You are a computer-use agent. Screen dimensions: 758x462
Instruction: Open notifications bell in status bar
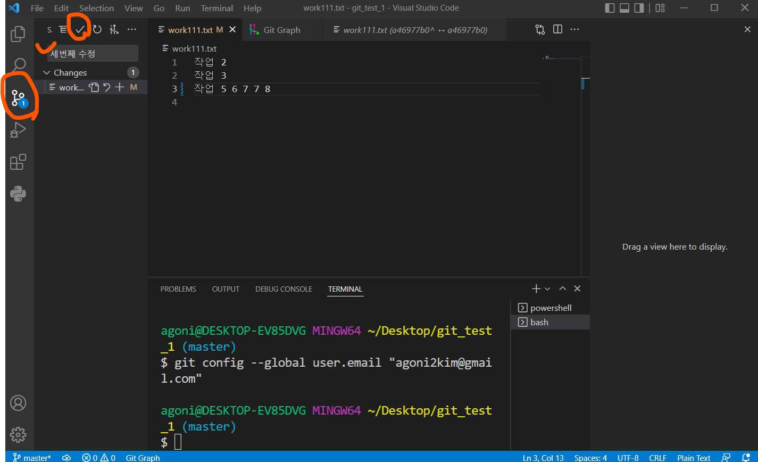click(x=746, y=457)
